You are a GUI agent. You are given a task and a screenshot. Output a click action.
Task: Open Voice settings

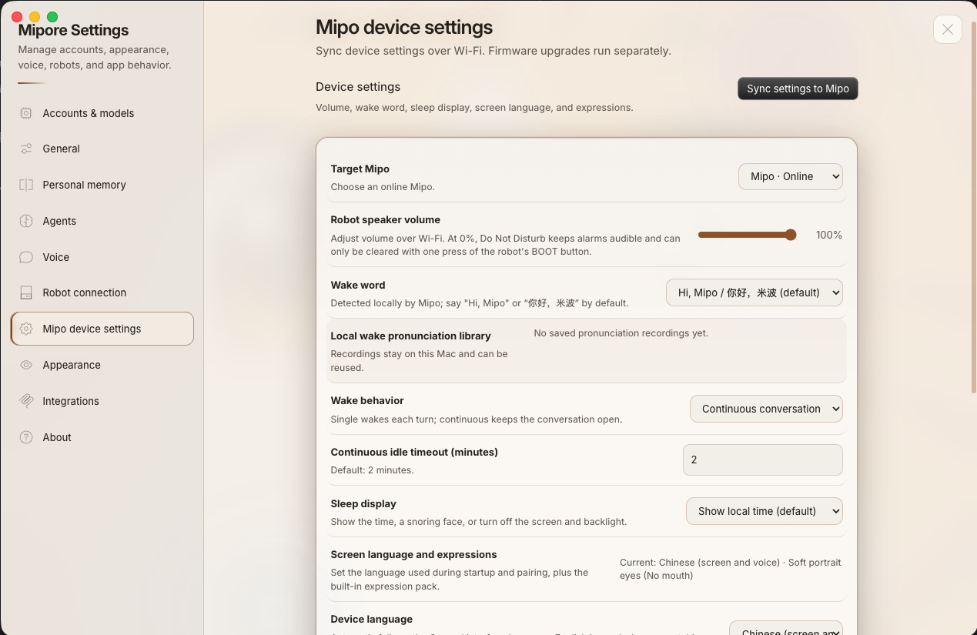(102, 257)
